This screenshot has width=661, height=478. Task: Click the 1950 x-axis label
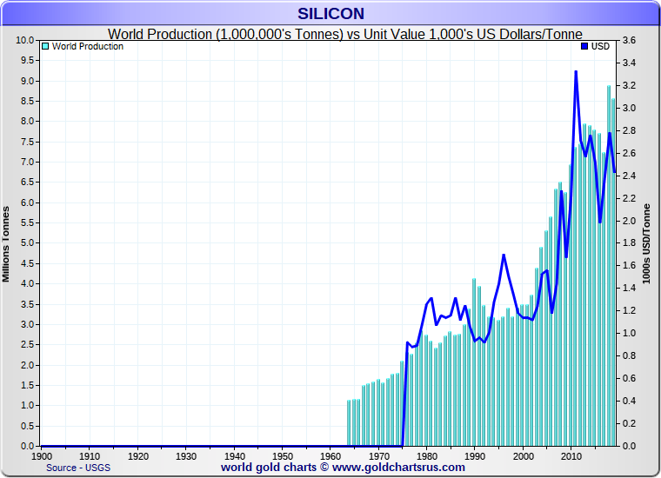pyautogui.click(x=283, y=456)
